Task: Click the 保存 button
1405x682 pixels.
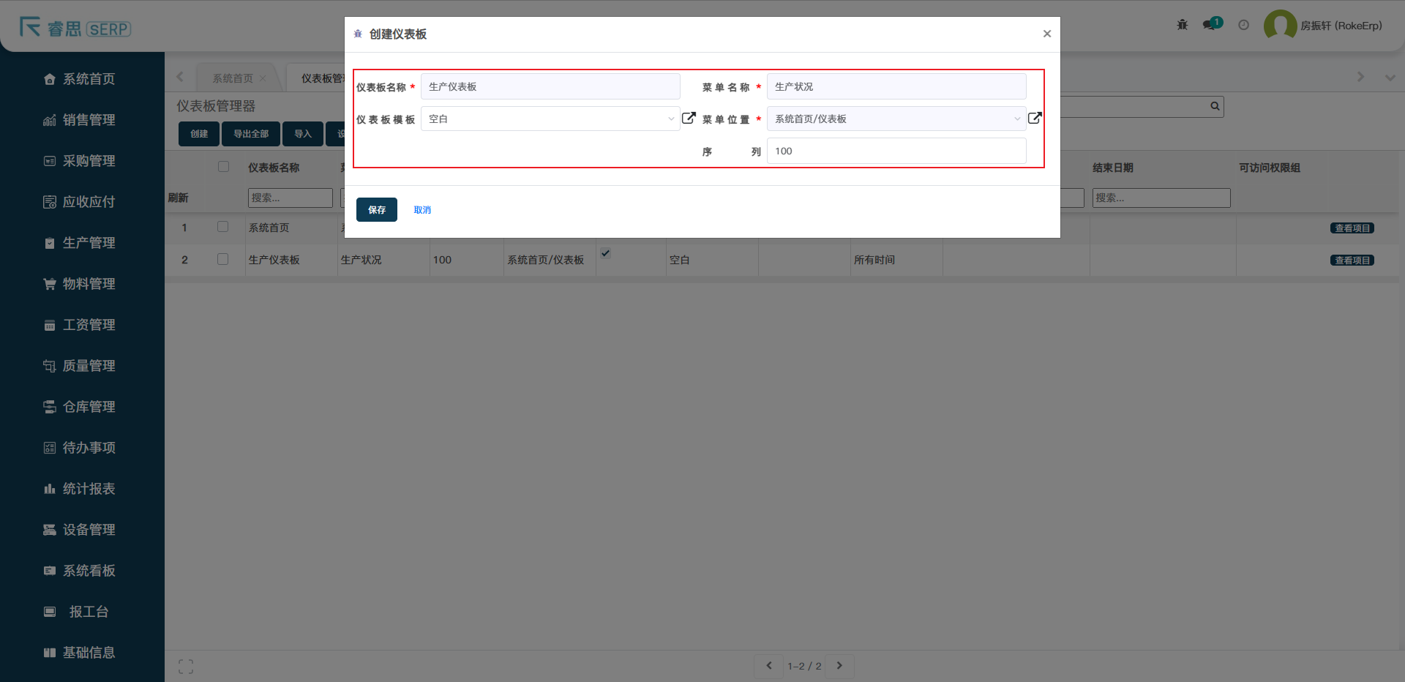Action: (x=376, y=210)
